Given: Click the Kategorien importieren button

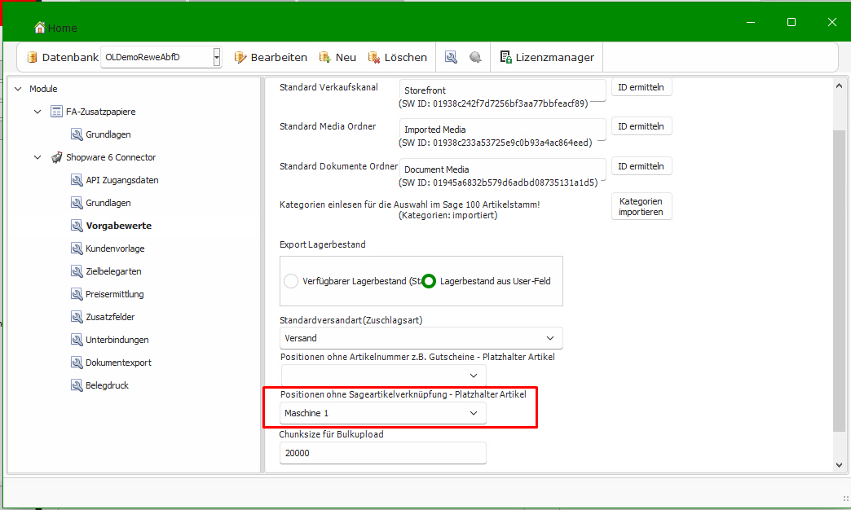Looking at the screenshot, I should (641, 206).
